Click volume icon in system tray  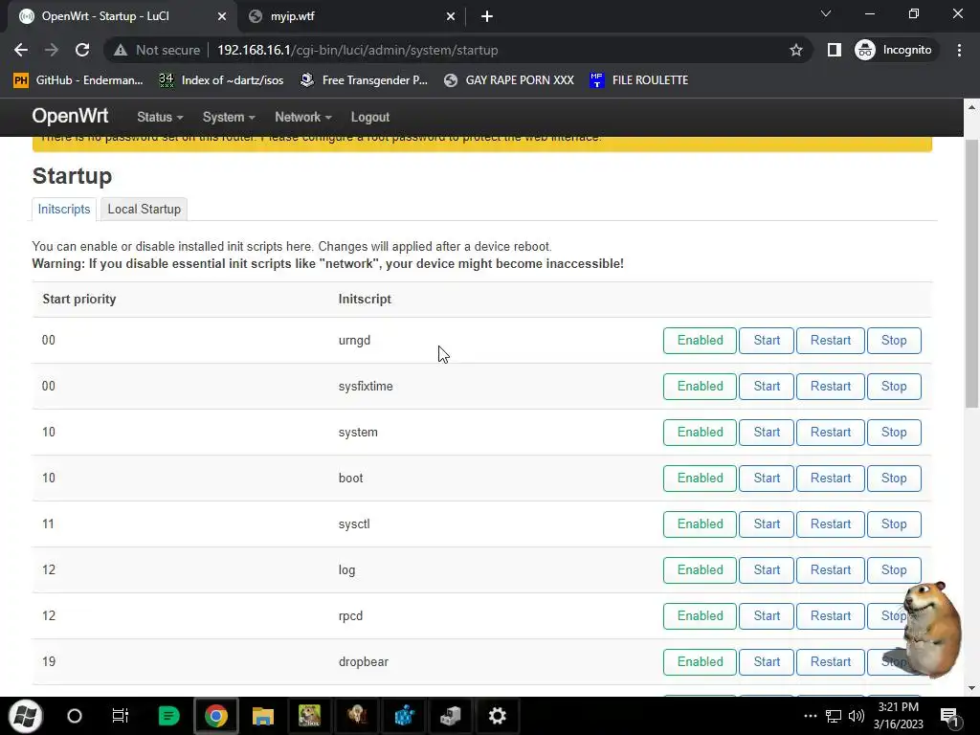pos(857,716)
